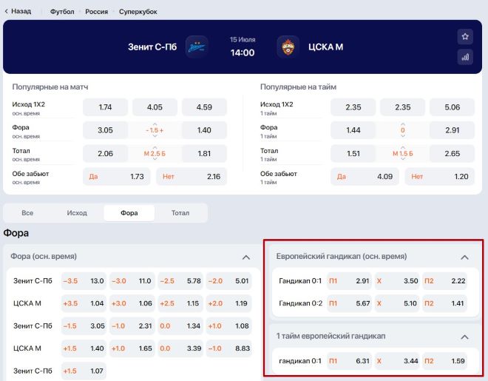
Task: Change match handicap line −1.5 + selector
Action: [155, 130]
